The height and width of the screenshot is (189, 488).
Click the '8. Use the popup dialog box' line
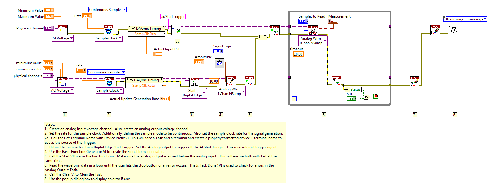pyautogui.click(x=88, y=179)
